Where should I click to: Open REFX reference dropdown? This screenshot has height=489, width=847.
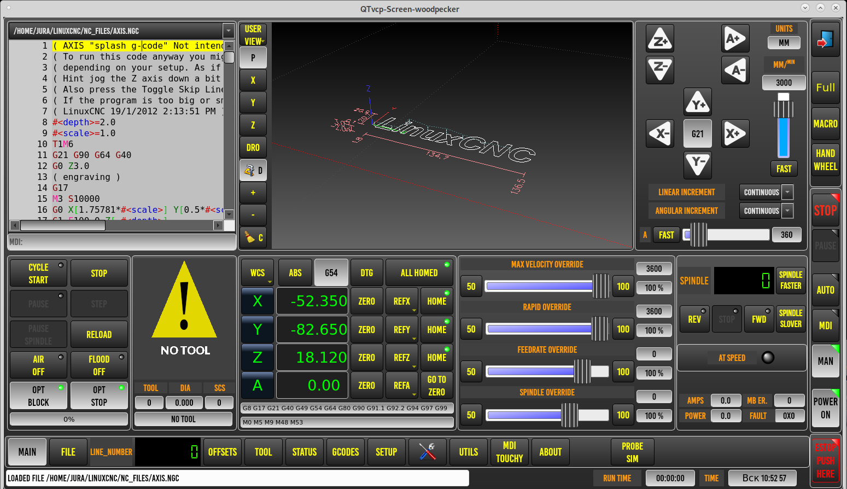(x=402, y=301)
